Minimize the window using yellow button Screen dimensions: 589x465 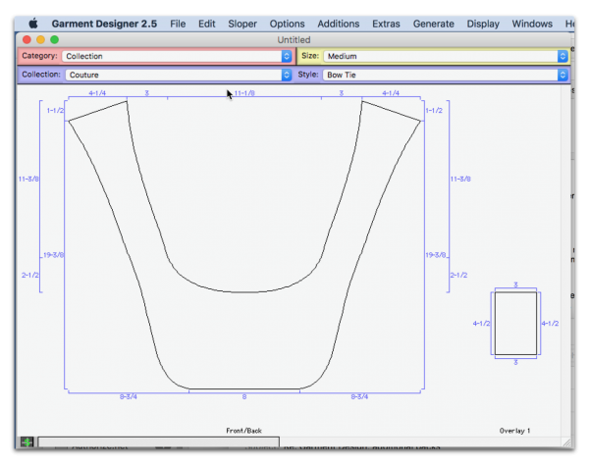click(40, 39)
